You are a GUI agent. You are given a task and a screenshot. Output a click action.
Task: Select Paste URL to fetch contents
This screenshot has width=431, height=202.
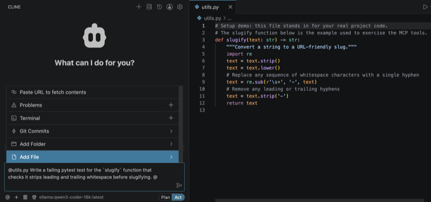92,92
